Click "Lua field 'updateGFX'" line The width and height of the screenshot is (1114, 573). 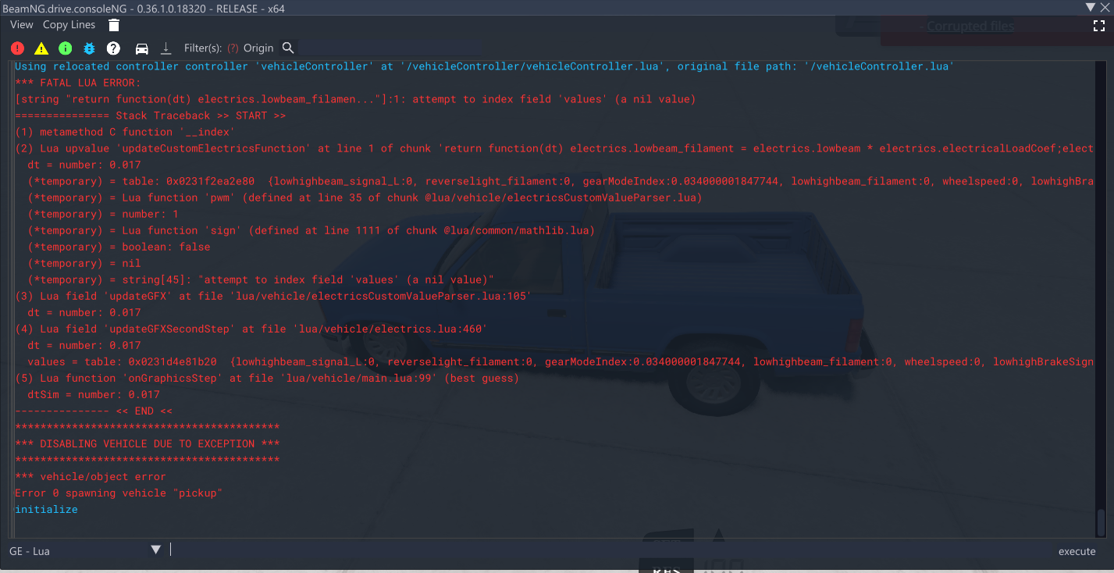(273, 296)
